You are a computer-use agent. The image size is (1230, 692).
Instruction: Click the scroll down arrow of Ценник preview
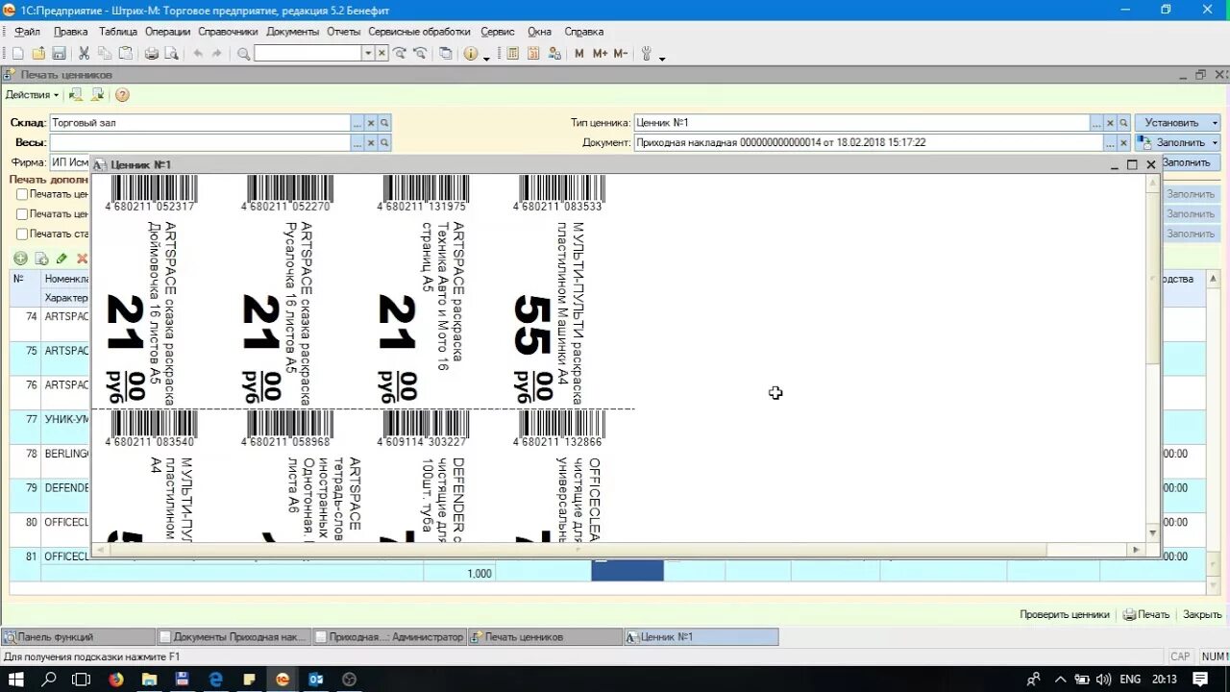click(x=1153, y=532)
